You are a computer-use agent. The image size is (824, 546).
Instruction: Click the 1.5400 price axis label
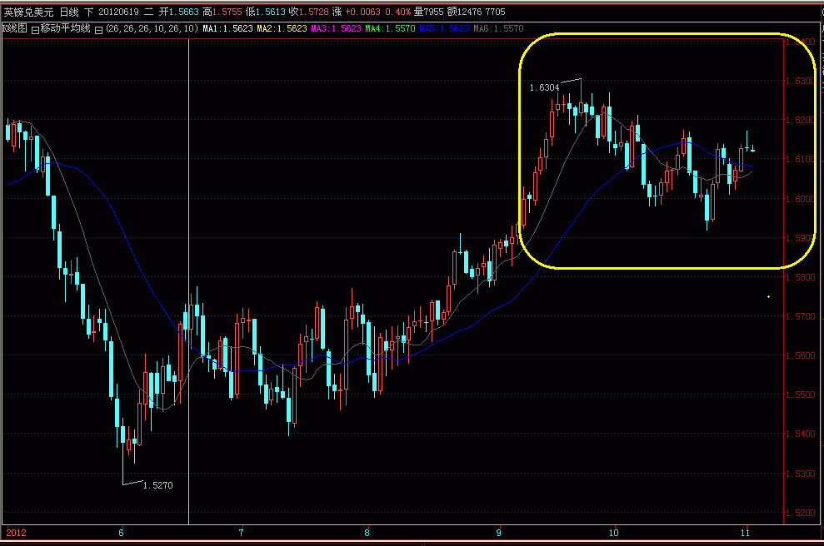pos(800,434)
